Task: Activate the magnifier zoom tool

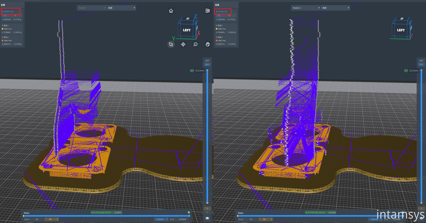Action: (x=195, y=44)
